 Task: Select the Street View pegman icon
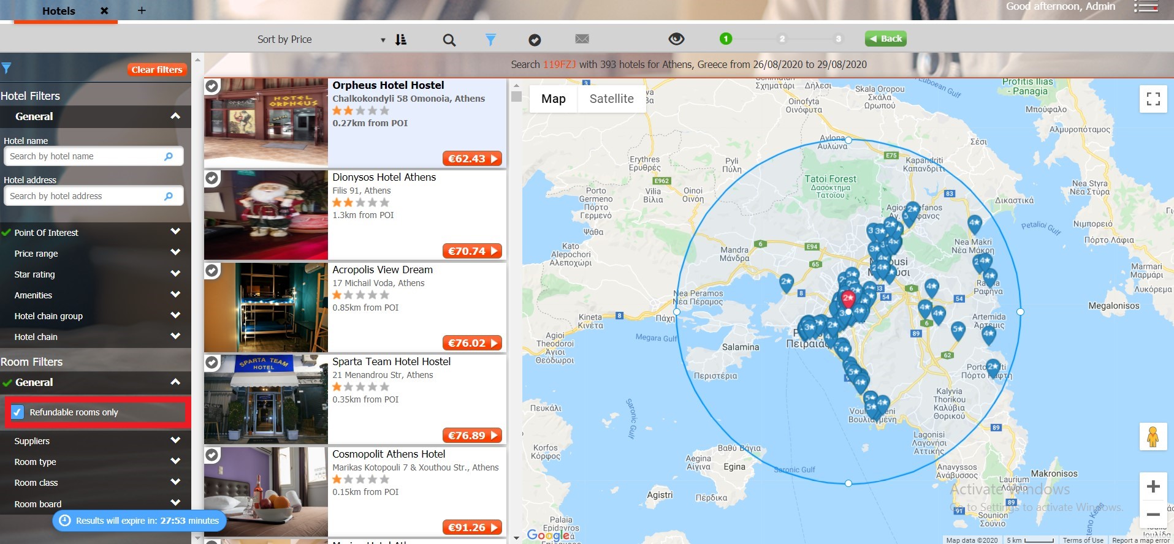pos(1153,437)
